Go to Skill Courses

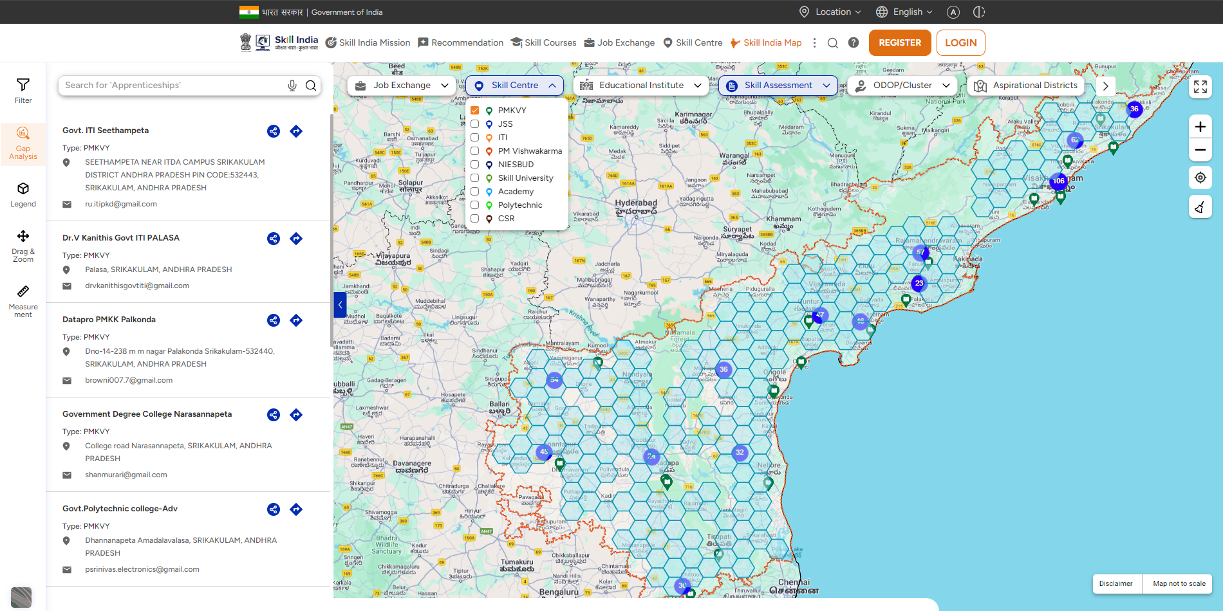point(543,42)
